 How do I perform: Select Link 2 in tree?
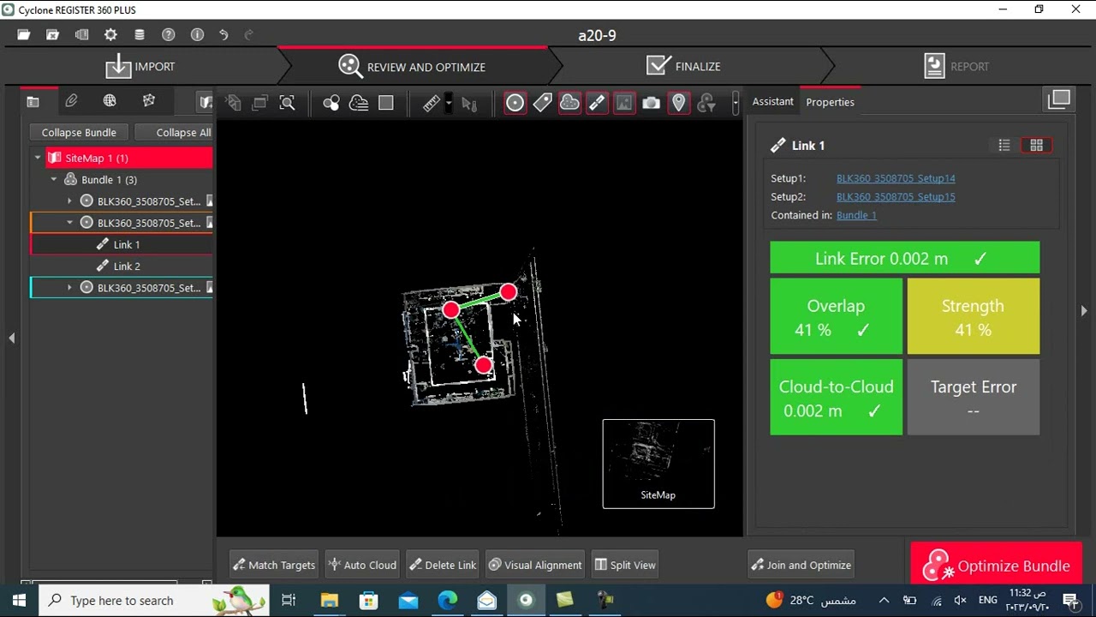pyautogui.click(x=127, y=266)
